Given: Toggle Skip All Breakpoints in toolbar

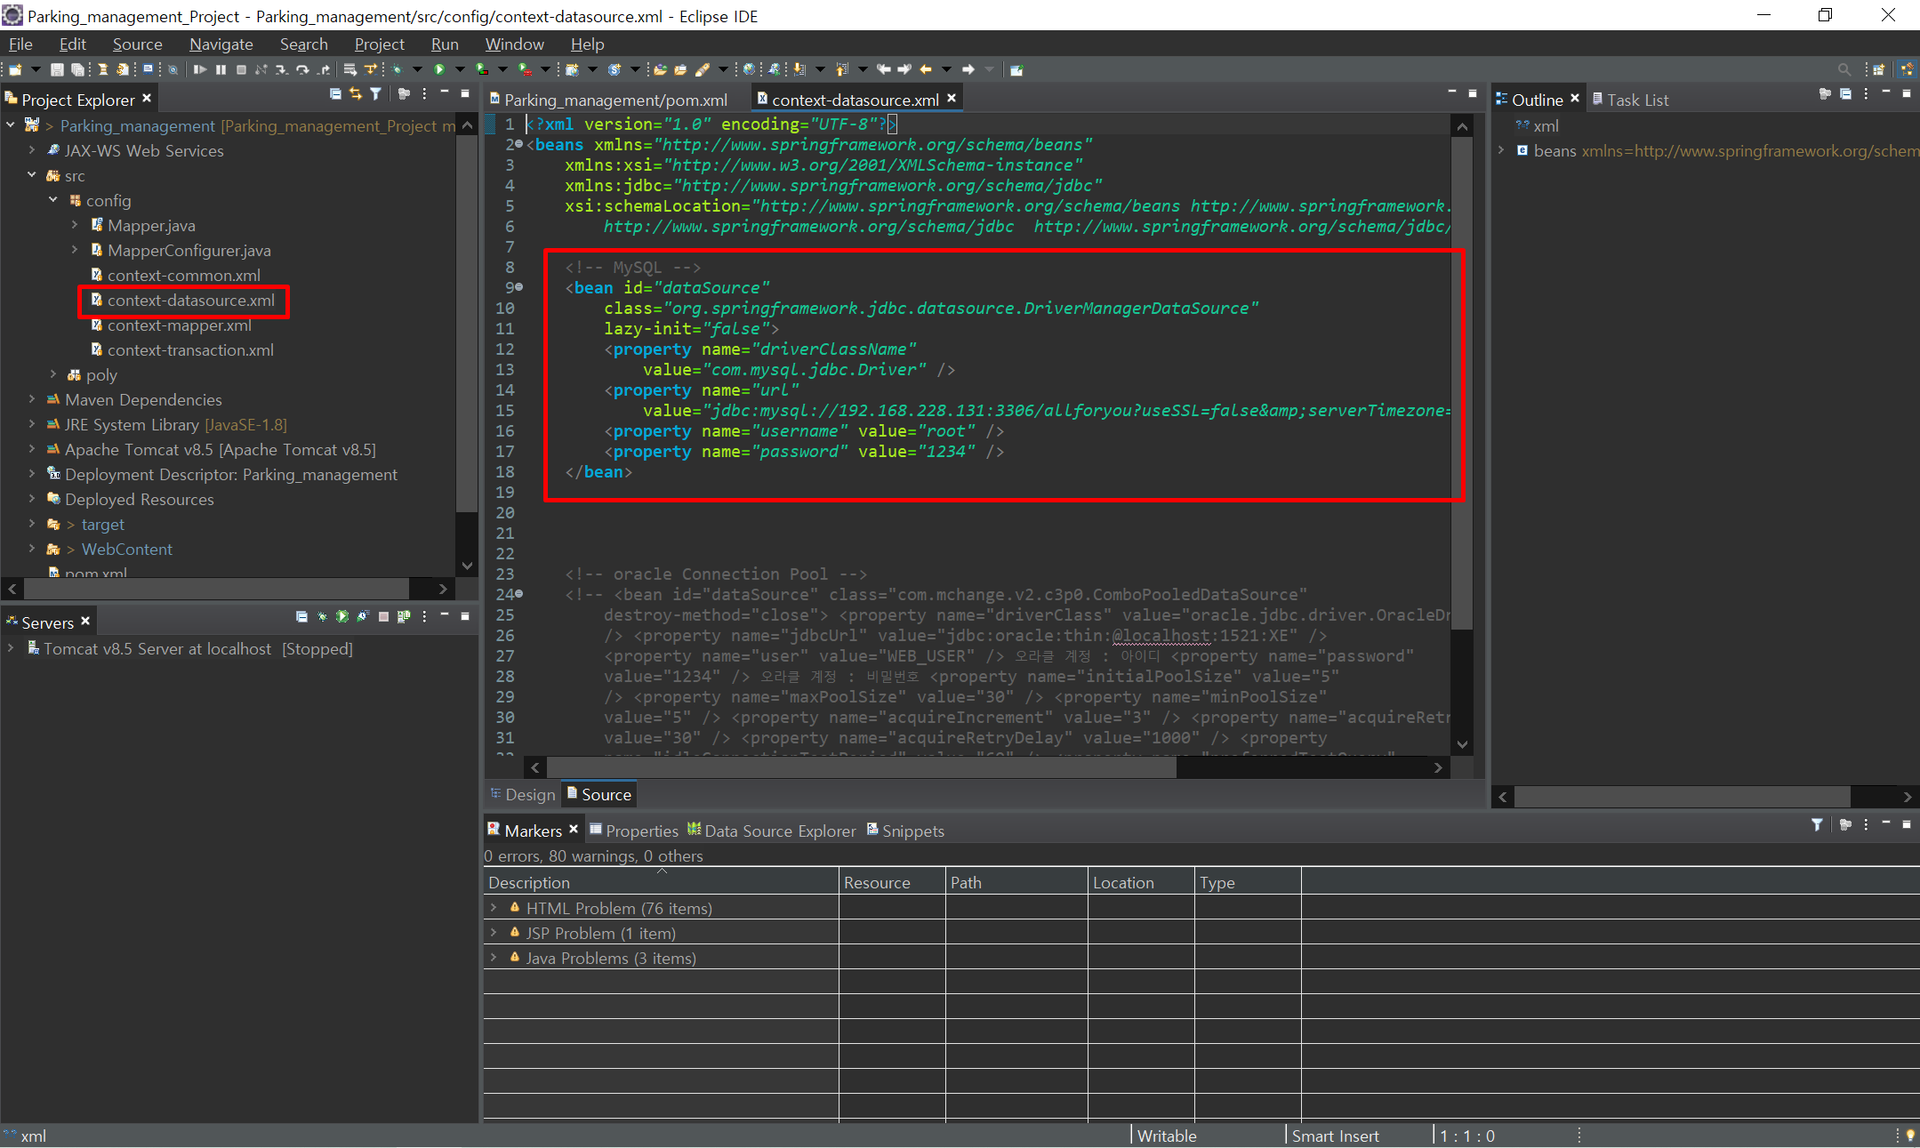Looking at the screenshot, I should point(173,69).
